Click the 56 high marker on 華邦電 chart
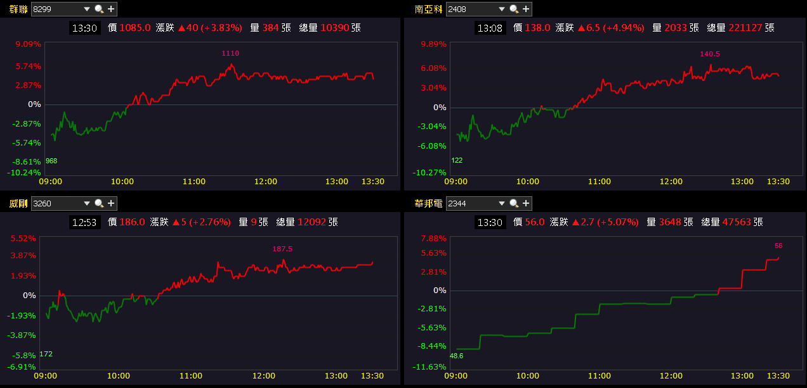Image resolution: width=807 pixels, height=388 pixels. pyautogui.click(x=779, y=246)
